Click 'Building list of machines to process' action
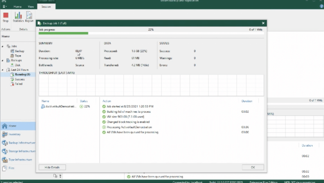 [129, 112]
